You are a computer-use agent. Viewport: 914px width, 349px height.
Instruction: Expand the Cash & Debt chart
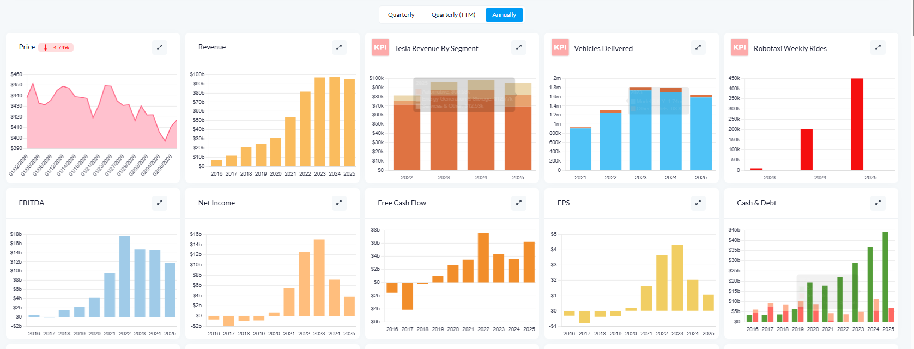pos(878,203)
